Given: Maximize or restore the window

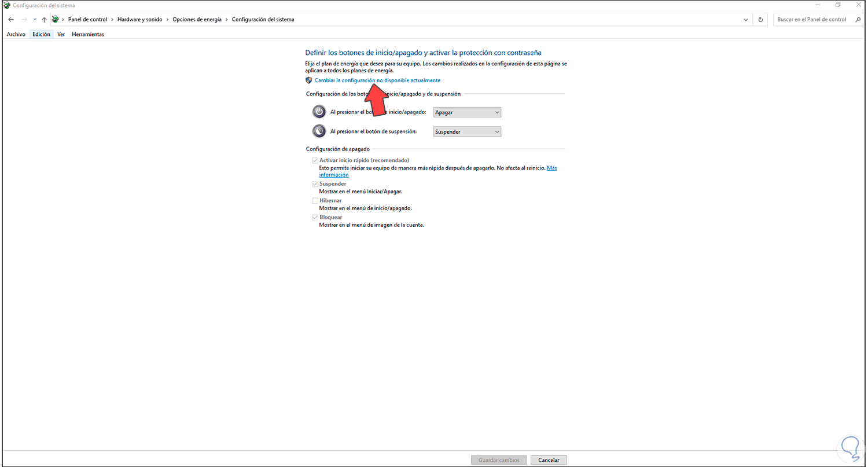Looking at the screenshot, I should click(837, 5).
